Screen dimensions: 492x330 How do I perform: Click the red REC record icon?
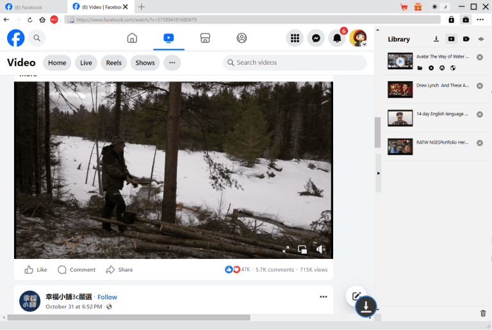point(54,20)
